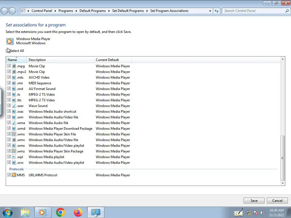Click the list scrollbar down arrow
The height and width of the screenshot is (218, 291).
[283, 183]
